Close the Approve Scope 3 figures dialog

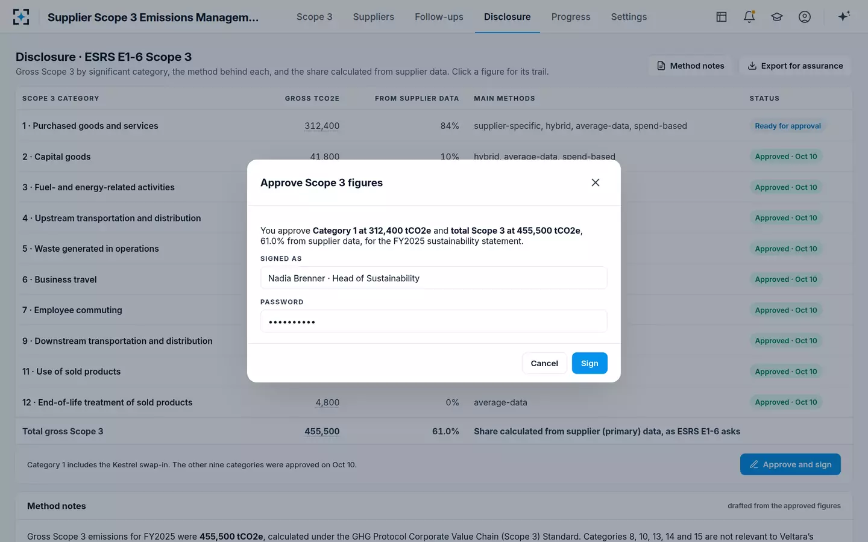pos(596,182)
